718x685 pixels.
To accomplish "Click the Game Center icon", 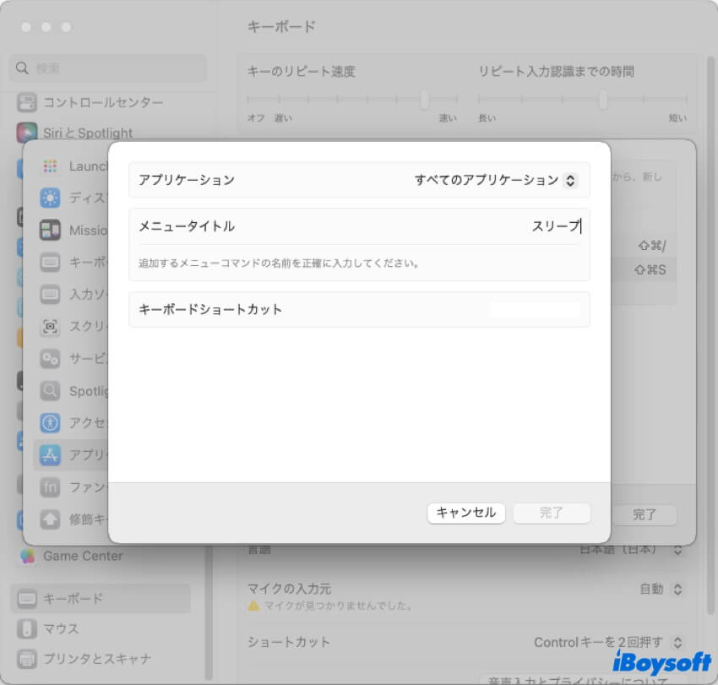I will [28, 556].
